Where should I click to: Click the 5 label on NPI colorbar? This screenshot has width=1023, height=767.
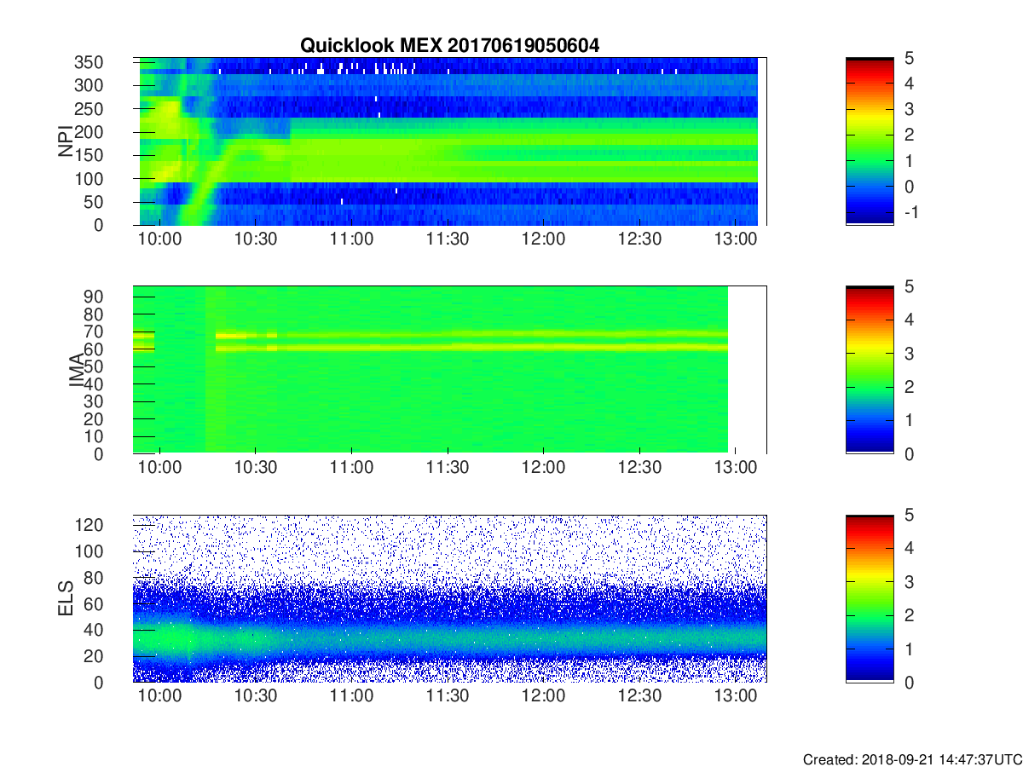[x=909, y=59]
